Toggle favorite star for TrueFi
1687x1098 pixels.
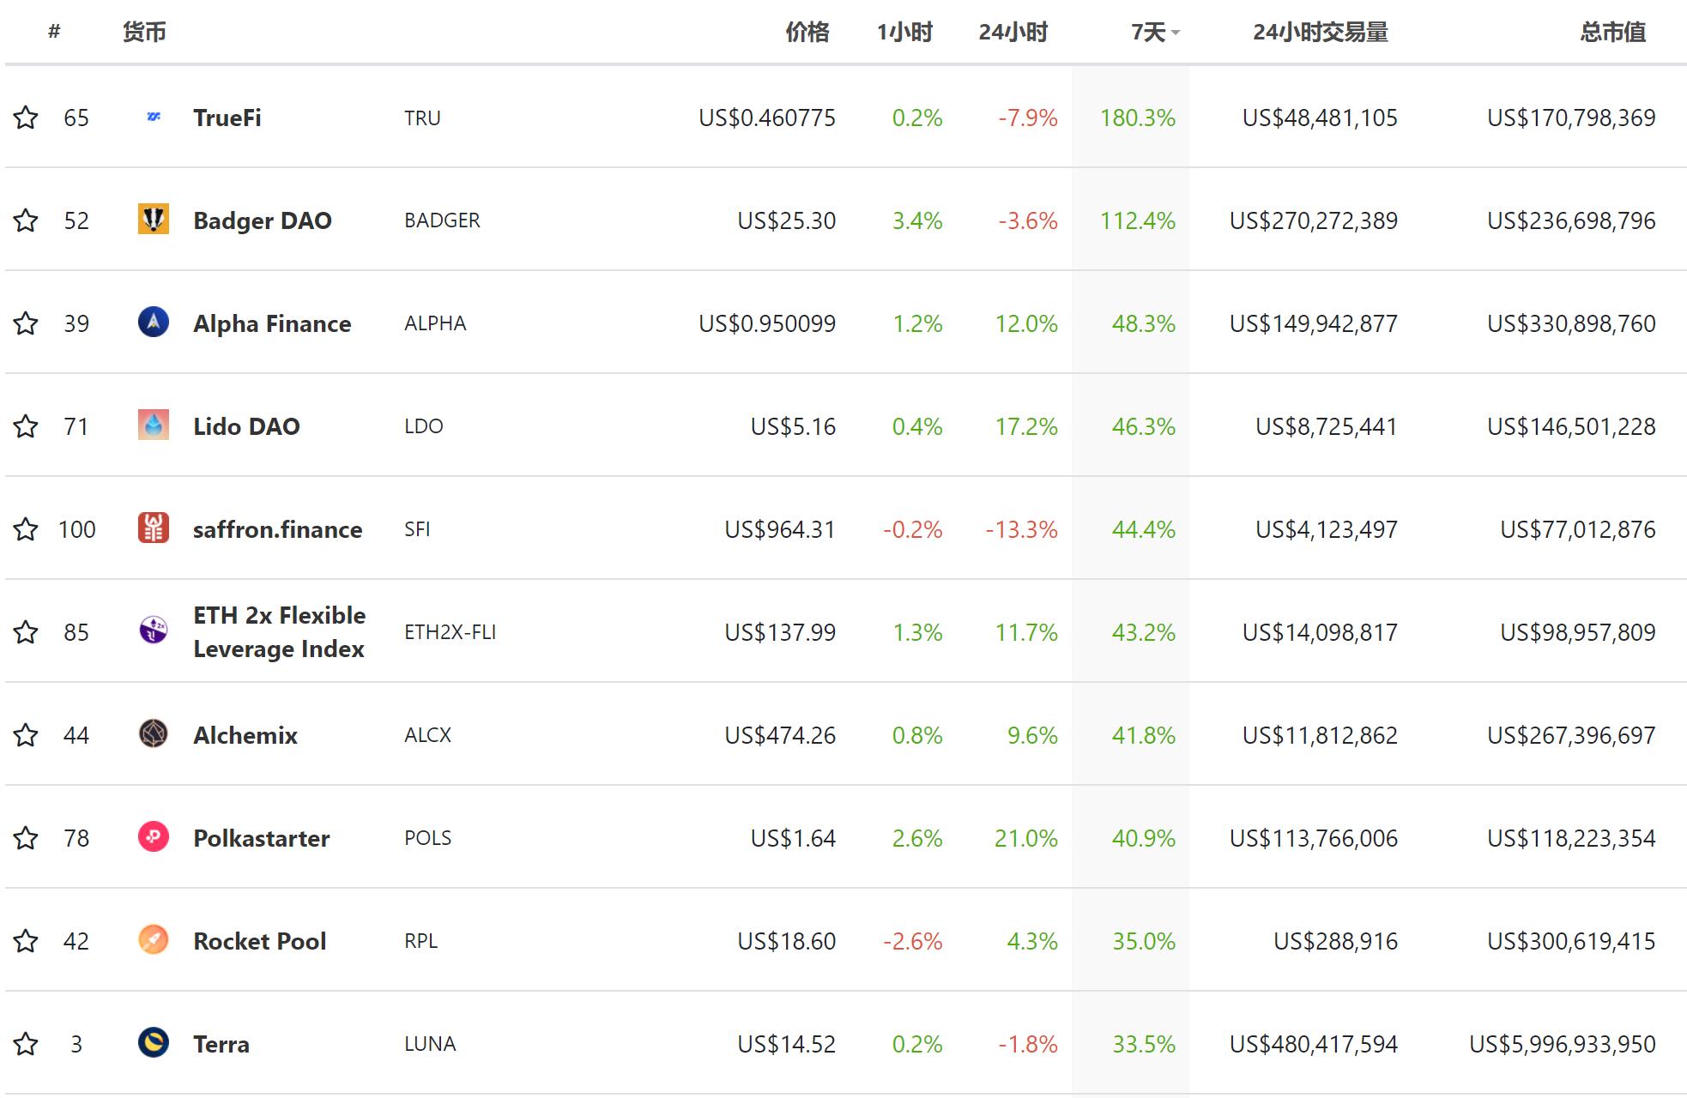[x=26, y=118]
